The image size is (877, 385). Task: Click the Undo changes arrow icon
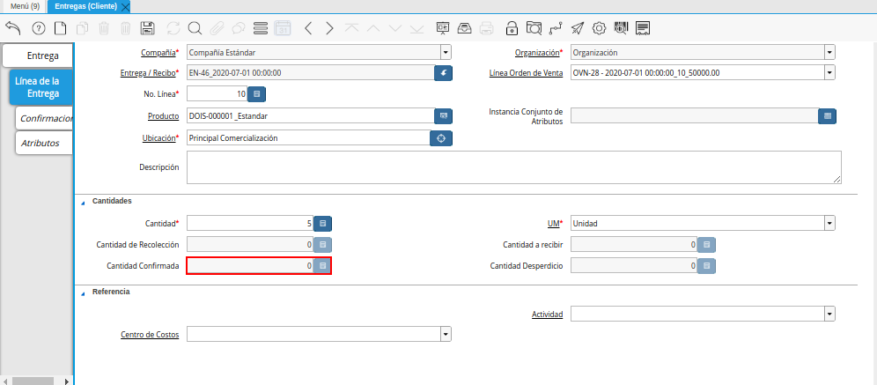[12, 28]
